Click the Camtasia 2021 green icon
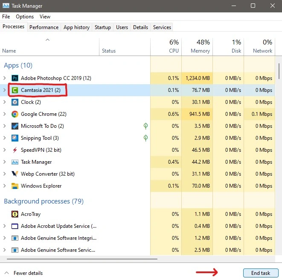The width and height of the screenshot is (282, 280). coord(15,90)
